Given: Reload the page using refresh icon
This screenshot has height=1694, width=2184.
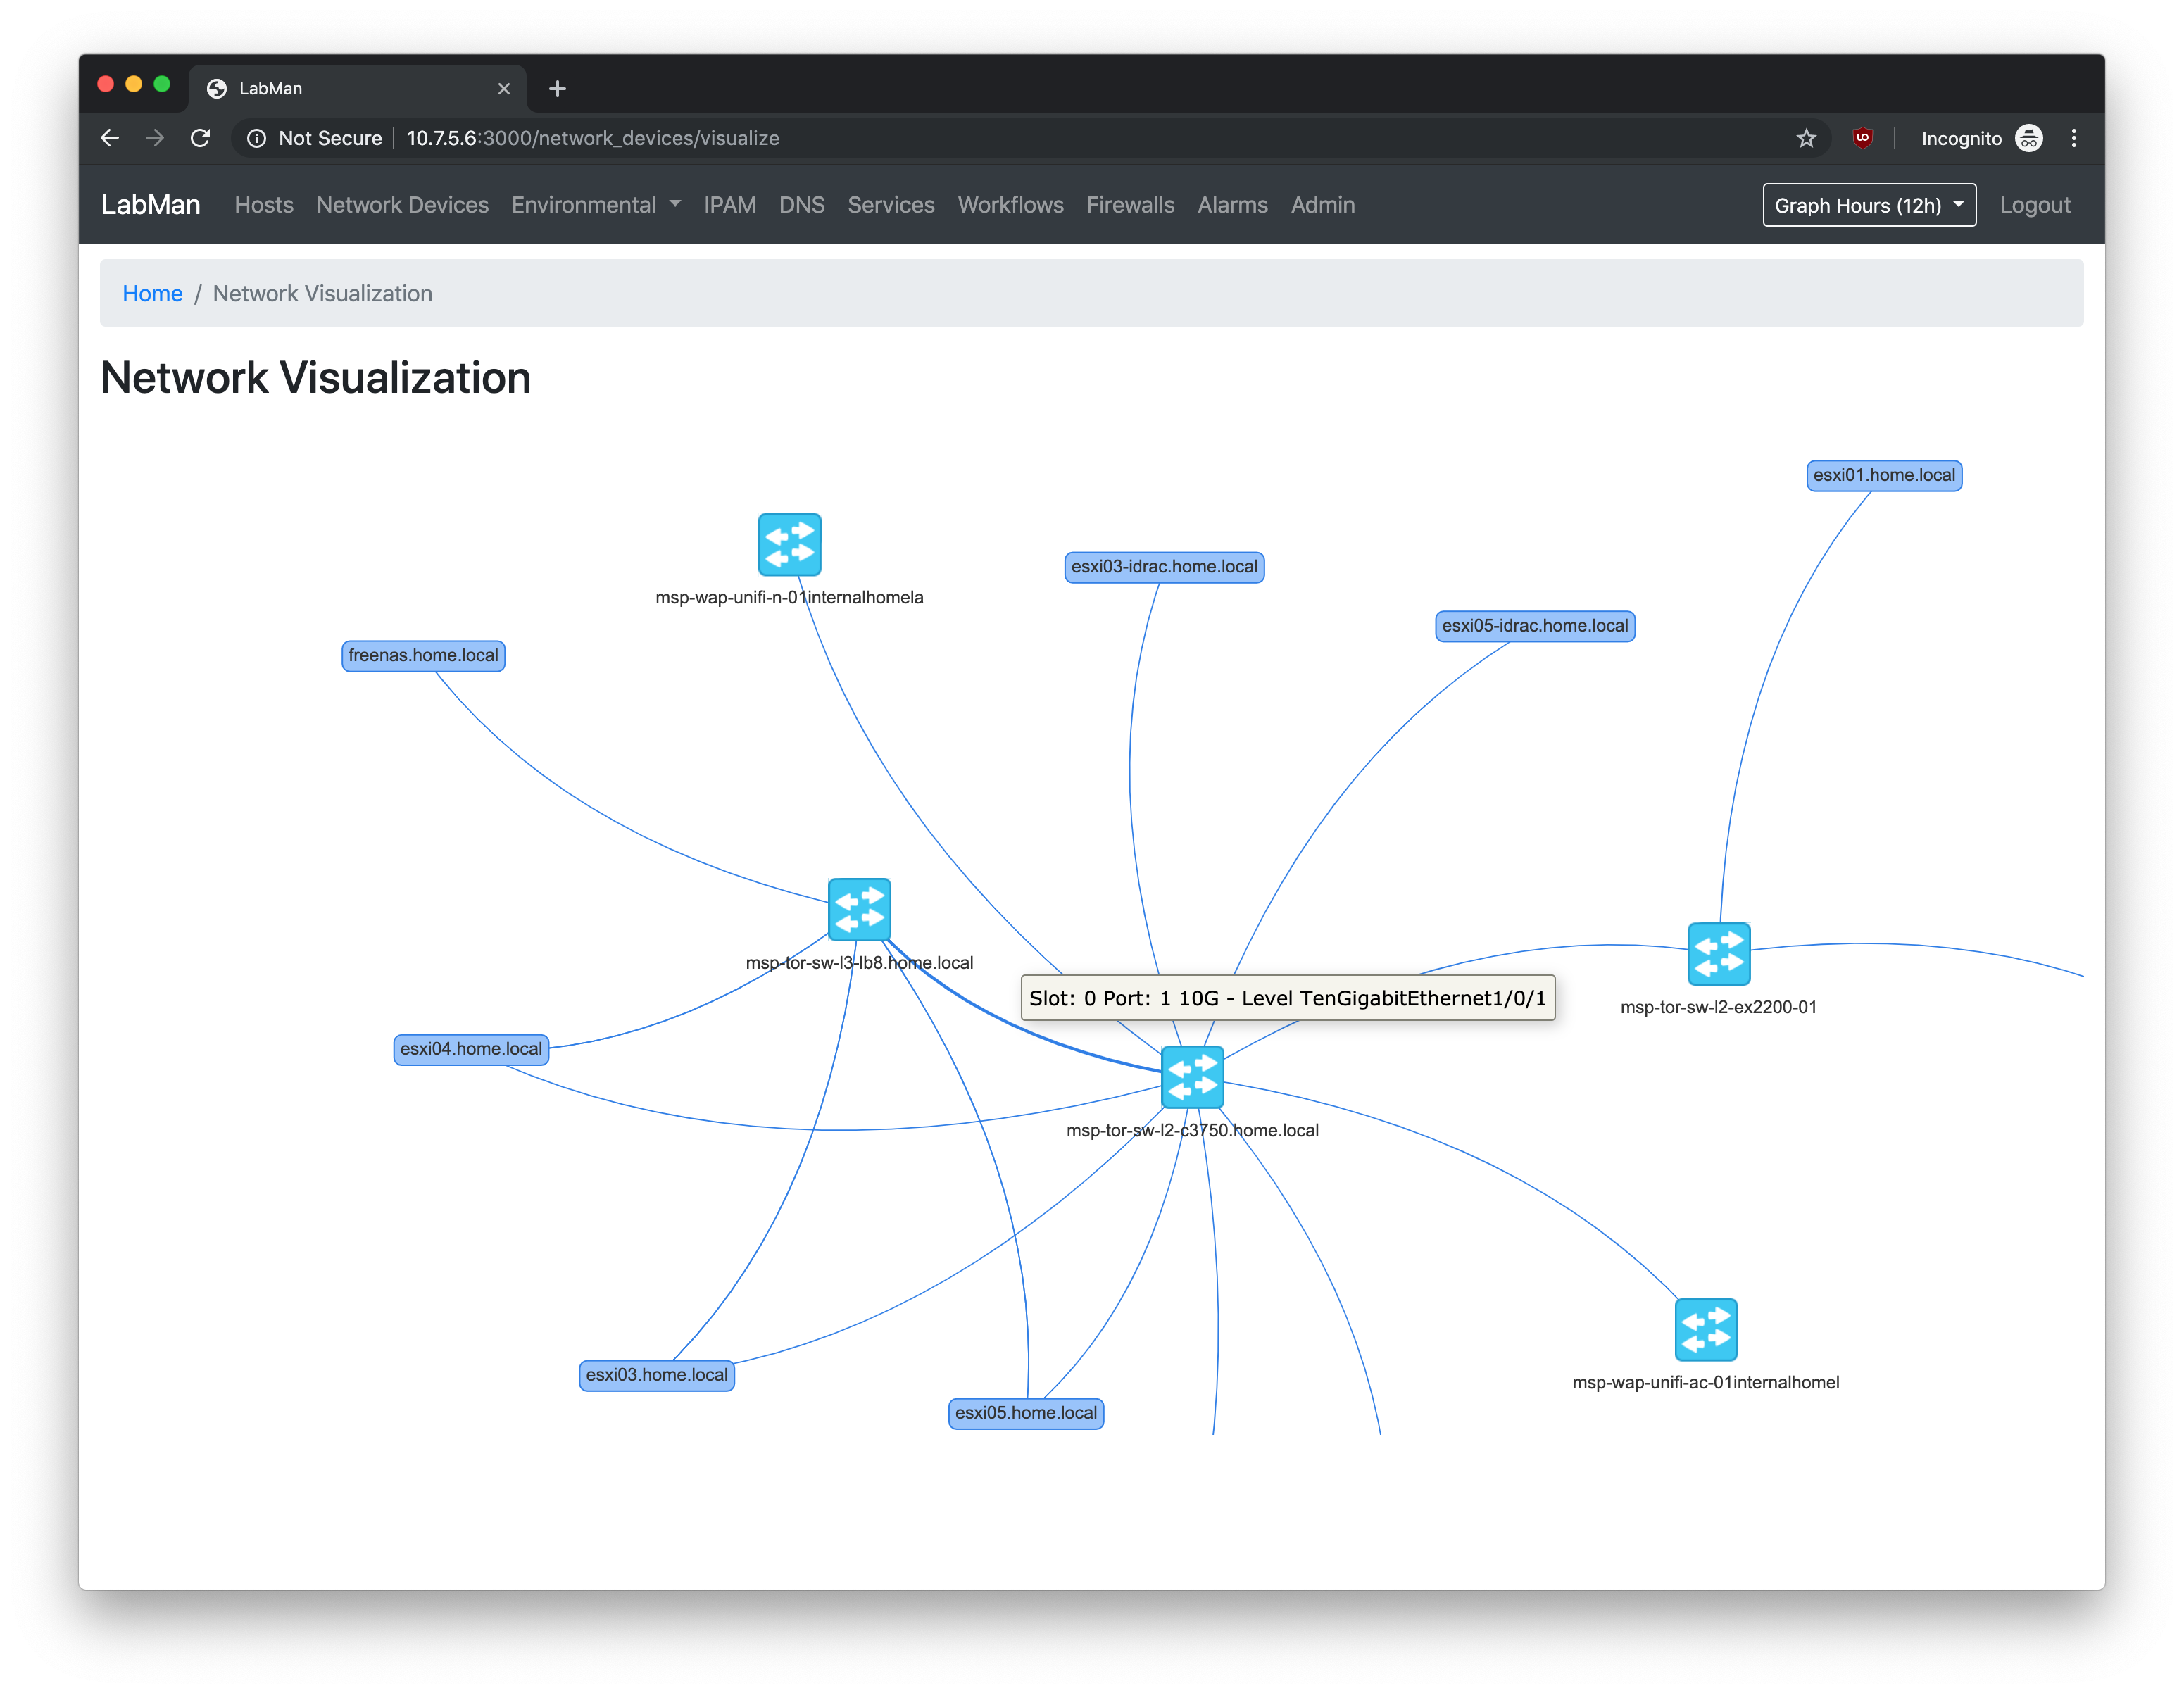Looking at the screenshot, I should point(200,138).
